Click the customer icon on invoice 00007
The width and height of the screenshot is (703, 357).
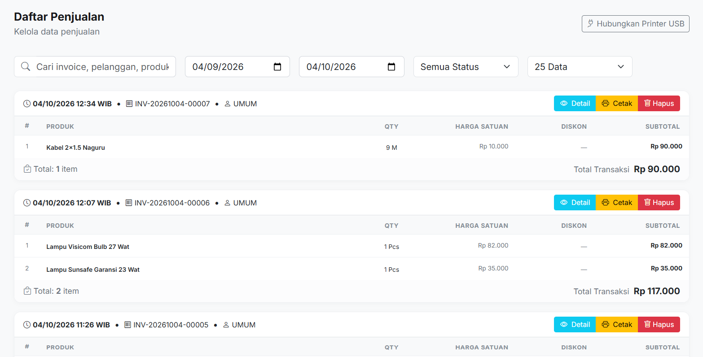(228, 104)
